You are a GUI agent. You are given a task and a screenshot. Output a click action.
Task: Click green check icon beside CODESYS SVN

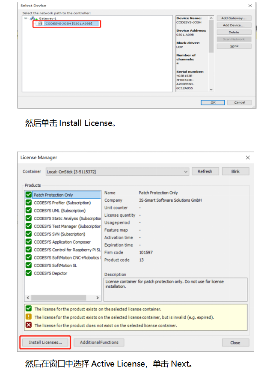pyautogui.click(x=29, y=234)
